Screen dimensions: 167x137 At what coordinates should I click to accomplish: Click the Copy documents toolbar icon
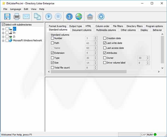coord(37,16)
